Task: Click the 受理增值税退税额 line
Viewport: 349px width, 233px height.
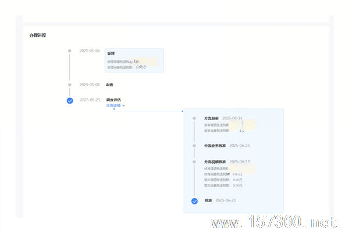Action: tap(133, 62)
